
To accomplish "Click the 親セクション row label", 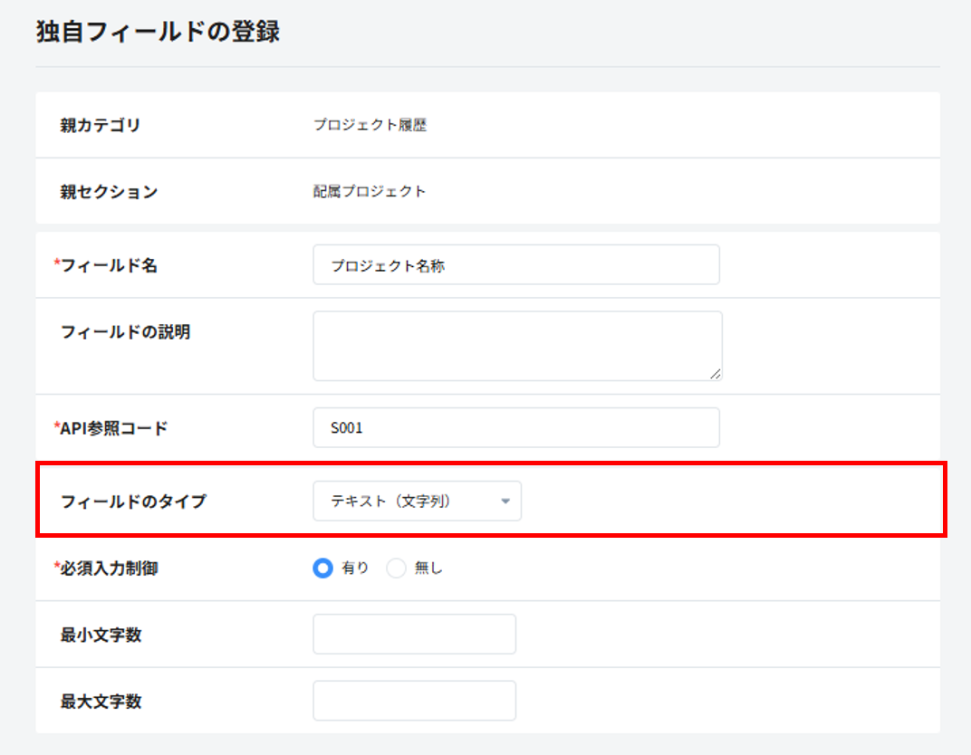I will point(109,192).
